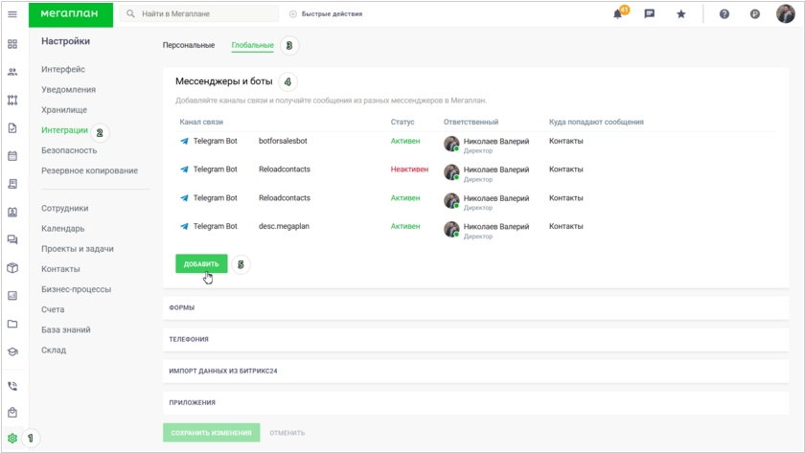Select the Глобальные tab
The width and height of the screenshot is (805, 453).
(252, 45)
